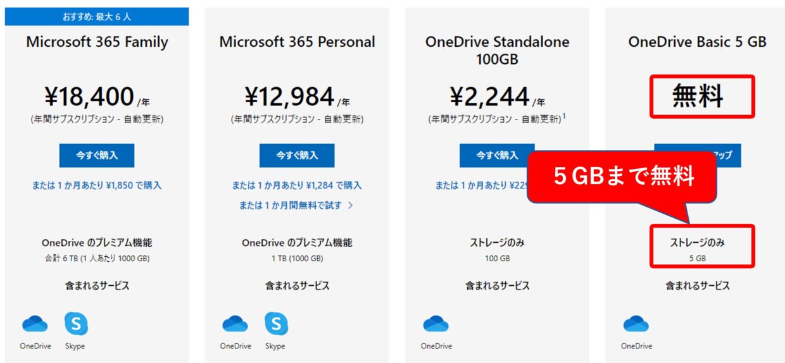This screenshot has height=363, width=785.
Task: Select the Microsoft 365 Family heading
Action: coord(97,42)
